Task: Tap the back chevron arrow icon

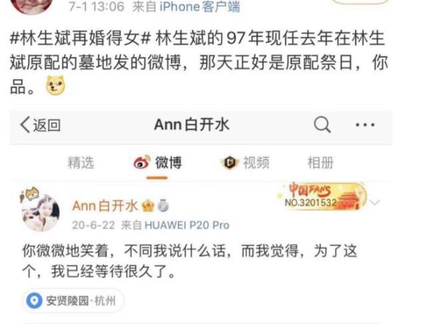Action: click(25, 125)
